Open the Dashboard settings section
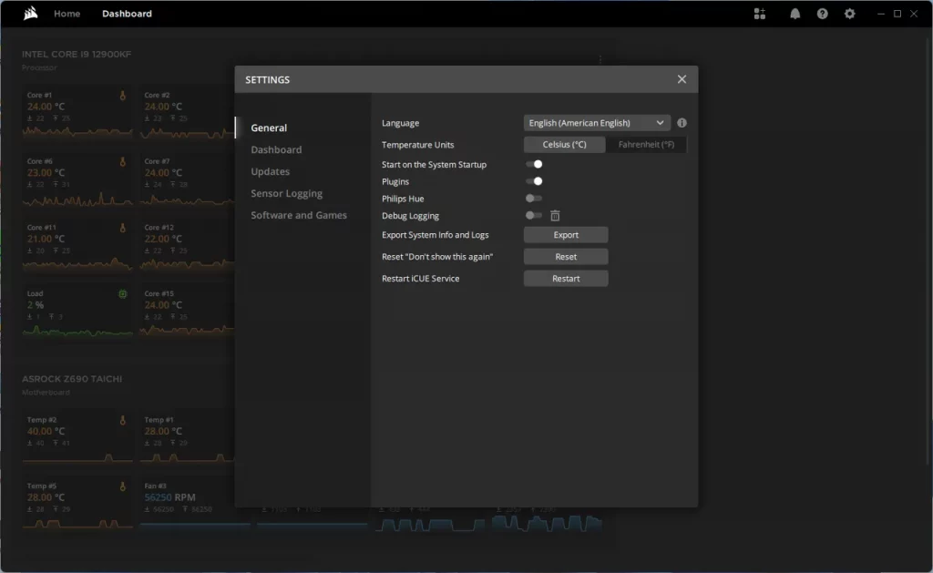This screenshot has height=573, width=933. (x=276, y=150)
